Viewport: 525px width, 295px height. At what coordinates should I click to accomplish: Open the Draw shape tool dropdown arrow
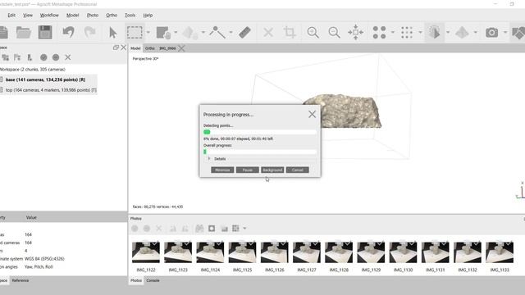tap(231, 33)
